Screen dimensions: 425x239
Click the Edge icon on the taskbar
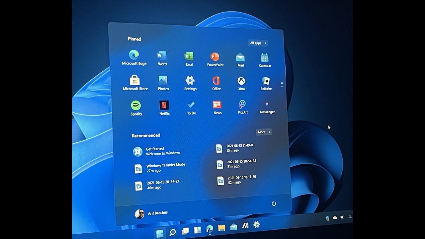tap(210, 229)
